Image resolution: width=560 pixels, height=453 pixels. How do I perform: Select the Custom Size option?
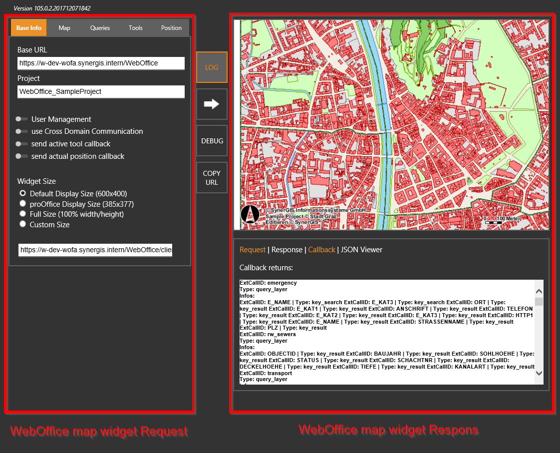click(22, 224)
